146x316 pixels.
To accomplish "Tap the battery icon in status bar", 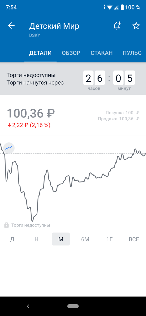I will click(x=122, y=7).
